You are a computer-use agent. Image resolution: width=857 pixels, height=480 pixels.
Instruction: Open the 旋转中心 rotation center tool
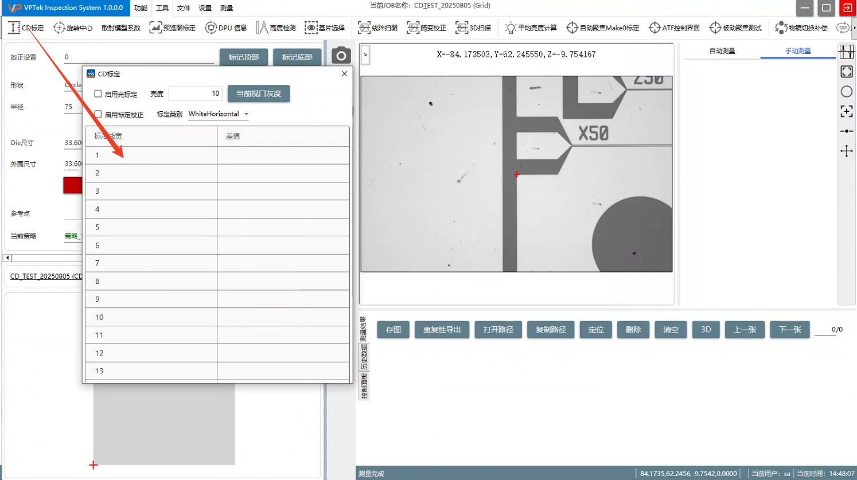click(x=73, y=28)
